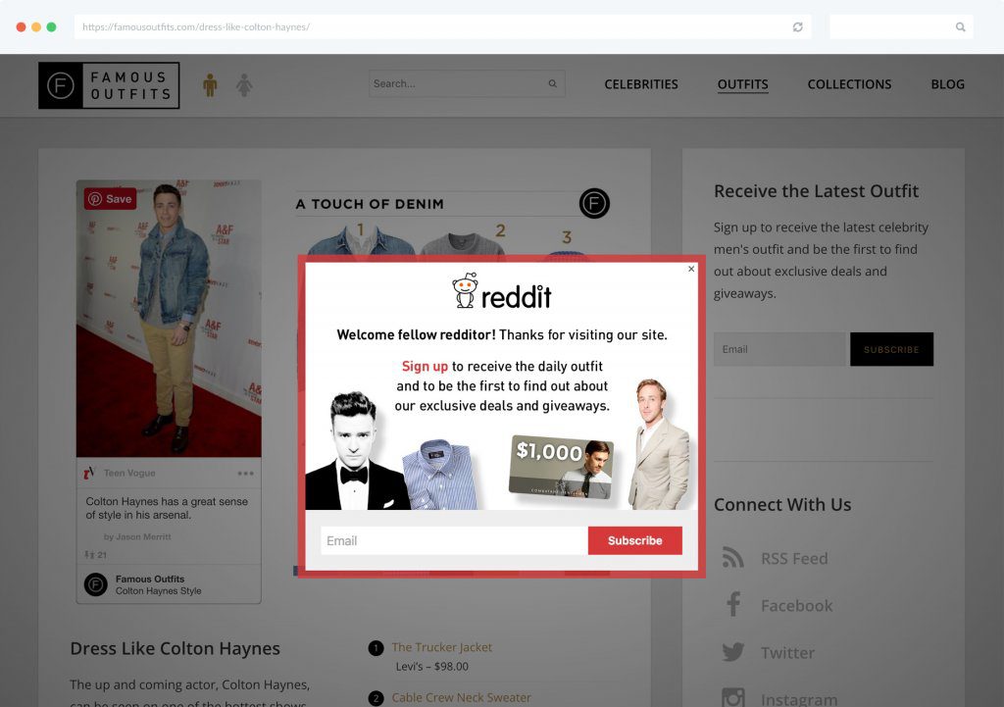
Task: Click the Email field in the popup
Action: tap(451, 540)
